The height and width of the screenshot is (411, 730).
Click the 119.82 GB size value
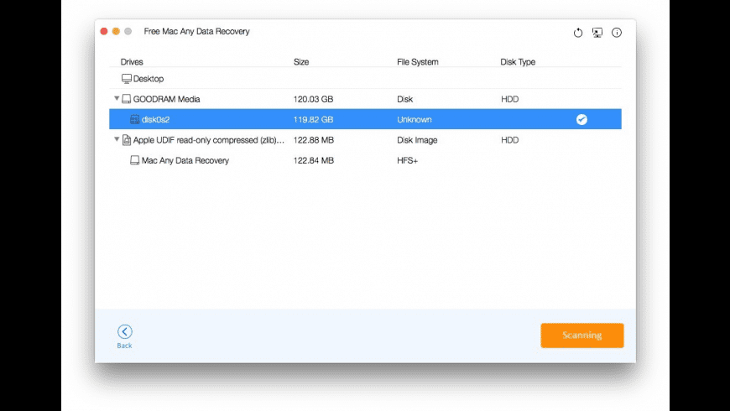click(x=313, y=120)
